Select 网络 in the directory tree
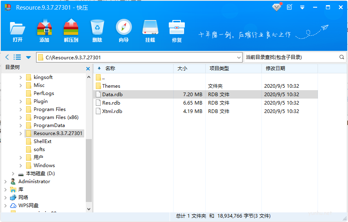Viewport: 348px width, 222px height. click(x=23, y=198)
